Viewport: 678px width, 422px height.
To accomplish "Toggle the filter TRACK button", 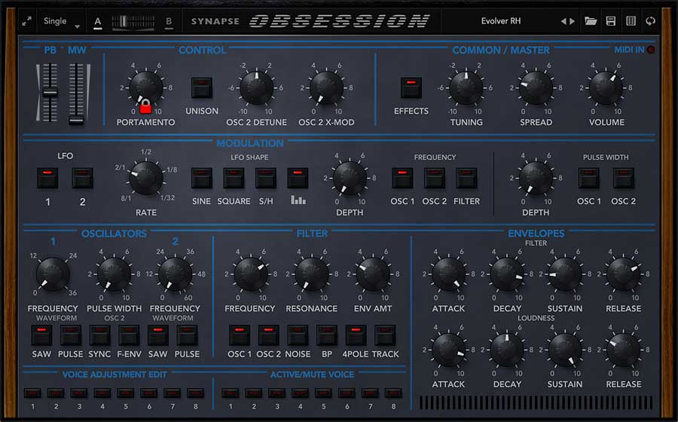I will 385,335.
